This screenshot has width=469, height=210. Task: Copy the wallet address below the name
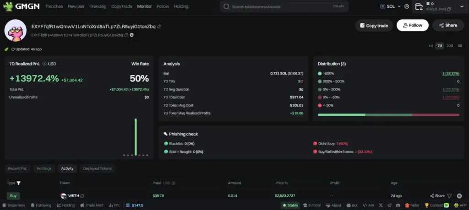coord(126,35)
